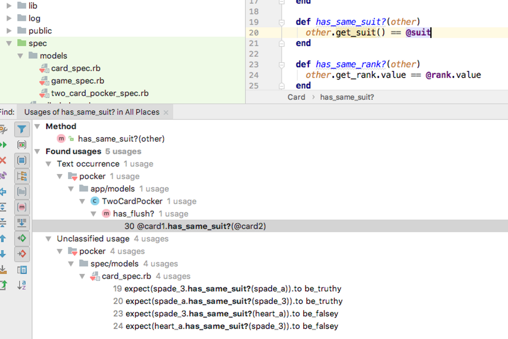Click the show write access icon
The image size is (508, 339).
tap(22, 254)
